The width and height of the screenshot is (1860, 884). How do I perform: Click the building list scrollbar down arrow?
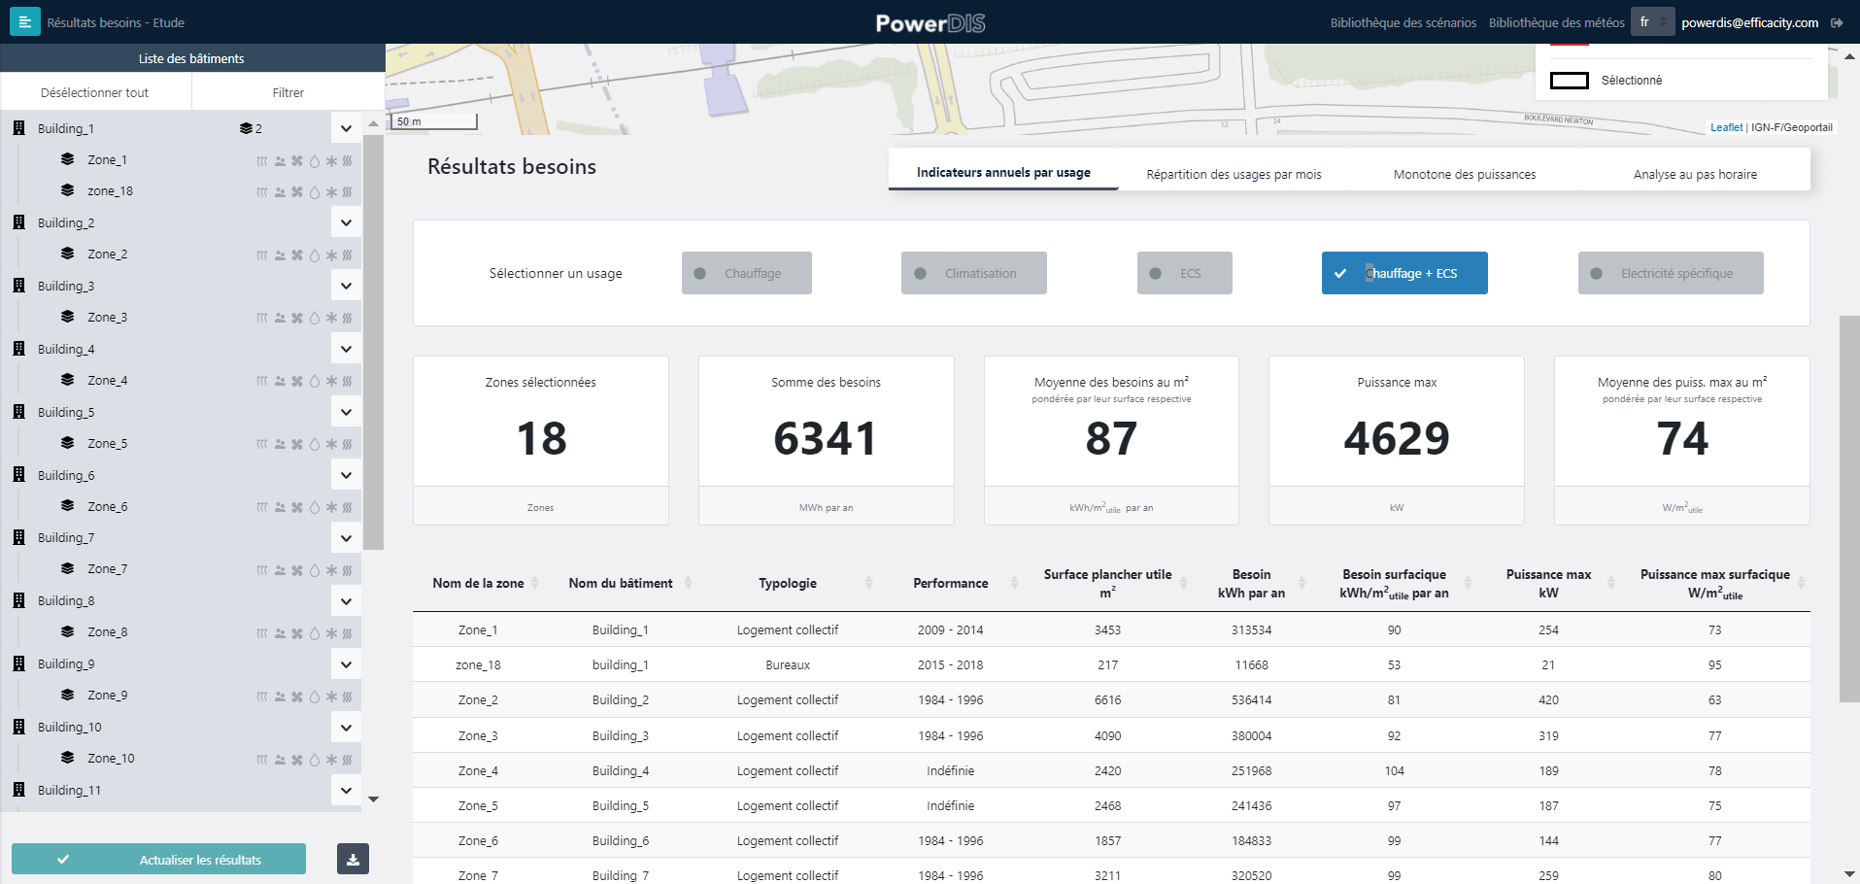[x=373, y=799]
